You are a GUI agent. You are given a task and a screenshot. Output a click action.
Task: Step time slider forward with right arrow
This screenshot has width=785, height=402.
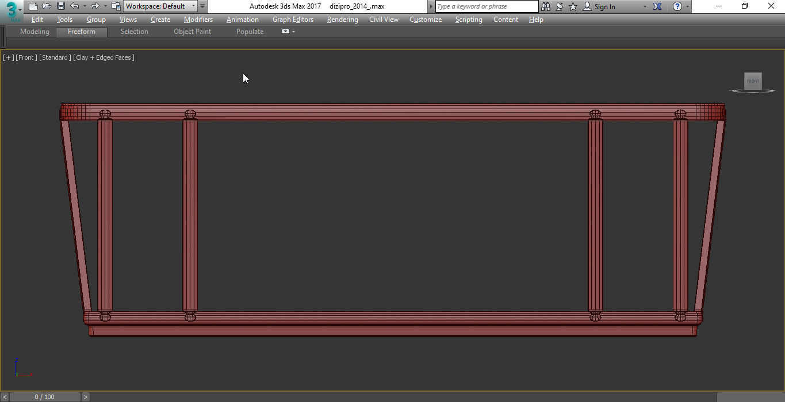click(85, 397)
